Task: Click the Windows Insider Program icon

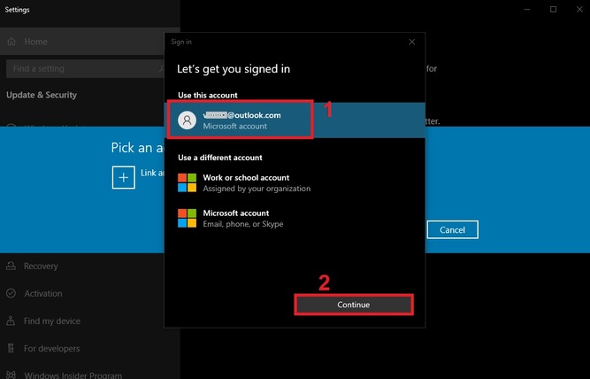Action: (x=11, y=375)
